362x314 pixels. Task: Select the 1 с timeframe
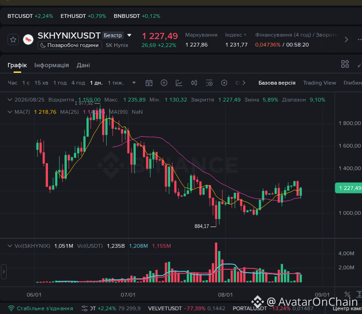26,83
